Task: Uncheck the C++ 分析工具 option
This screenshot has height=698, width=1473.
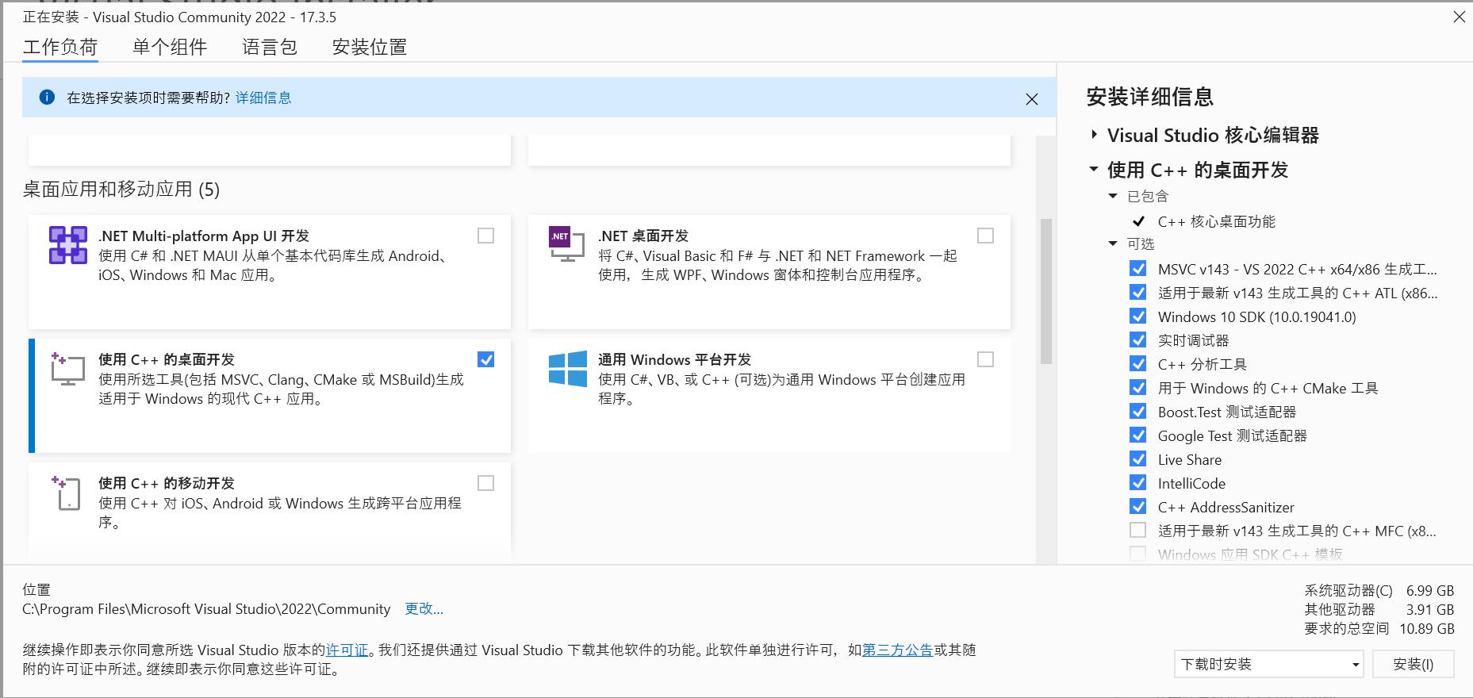Action: coord(1138,364)
